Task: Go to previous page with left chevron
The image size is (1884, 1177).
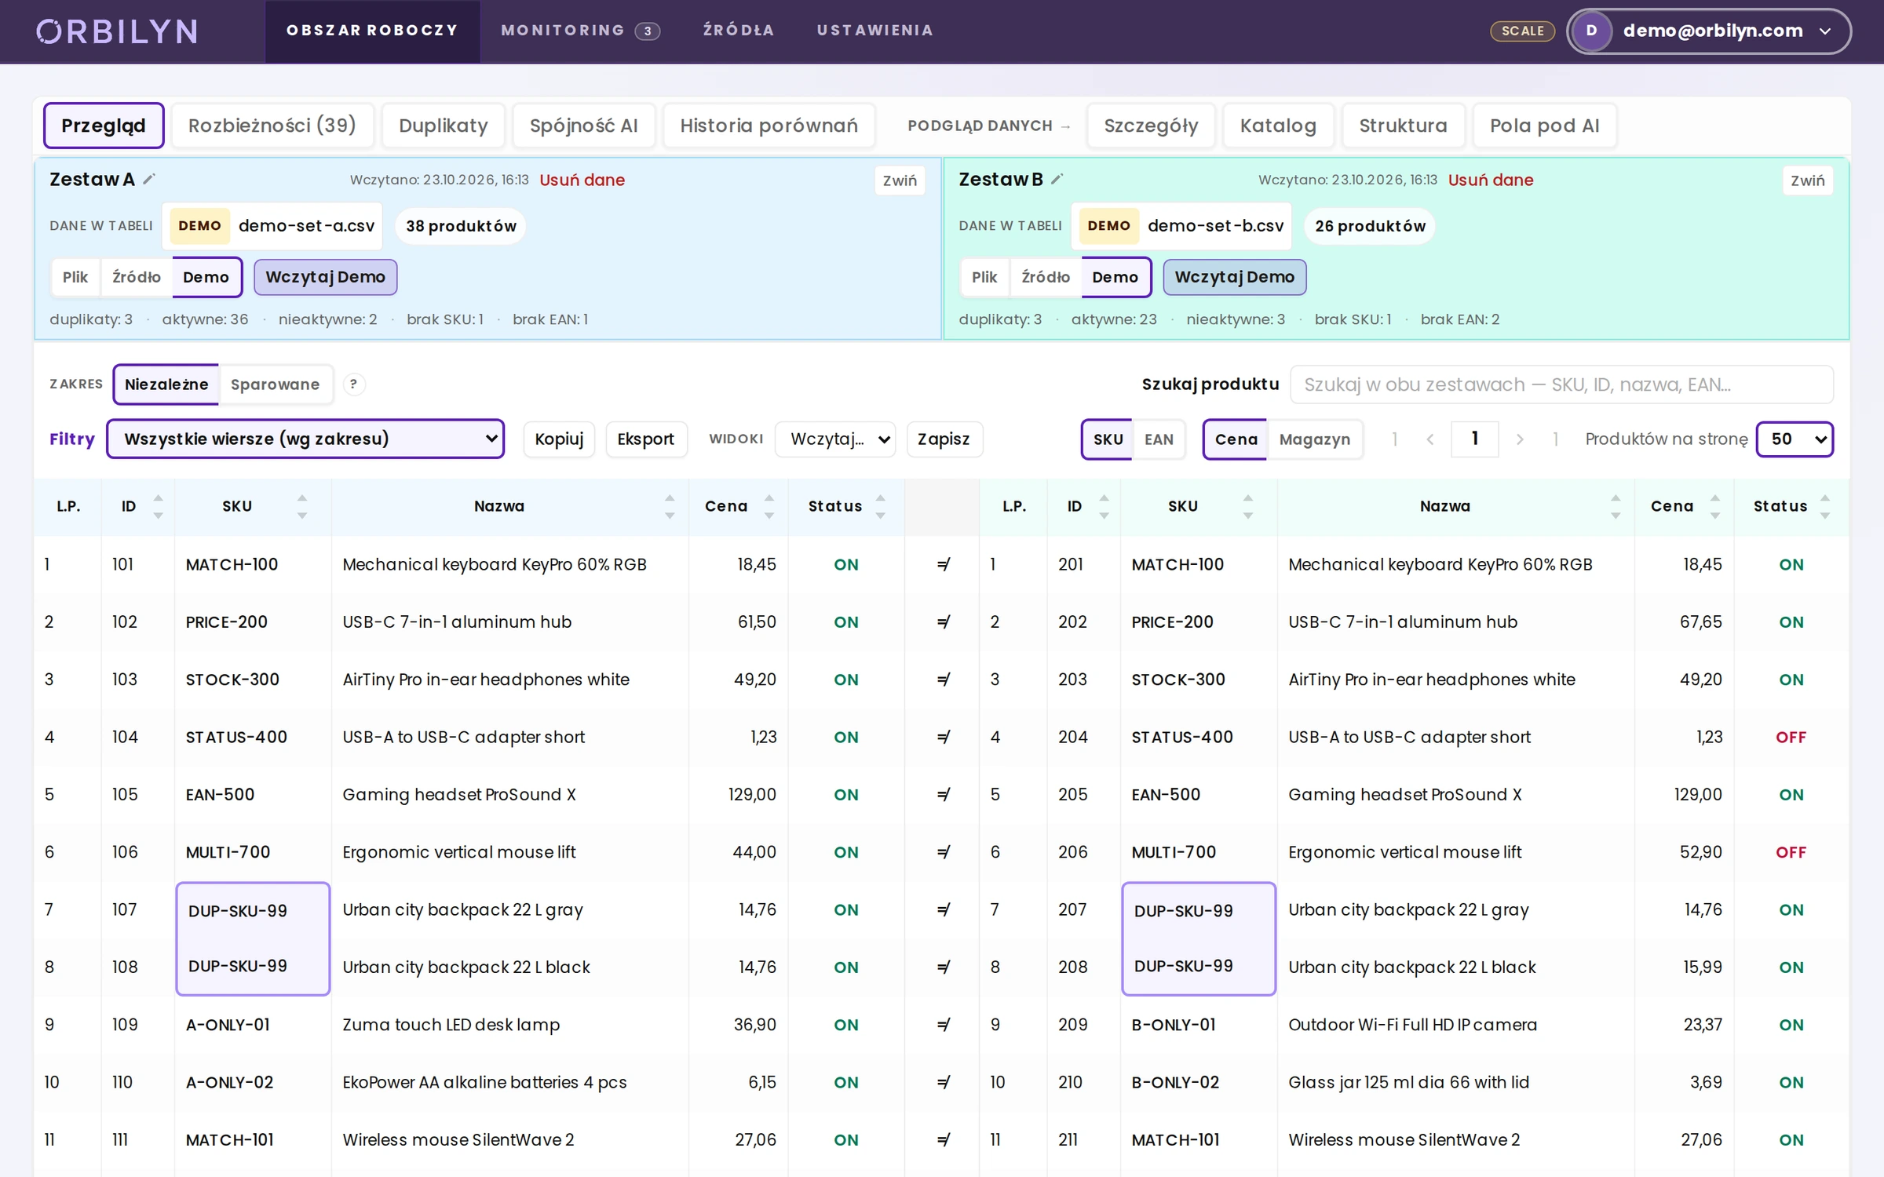Action: [x=1429, y=439]
